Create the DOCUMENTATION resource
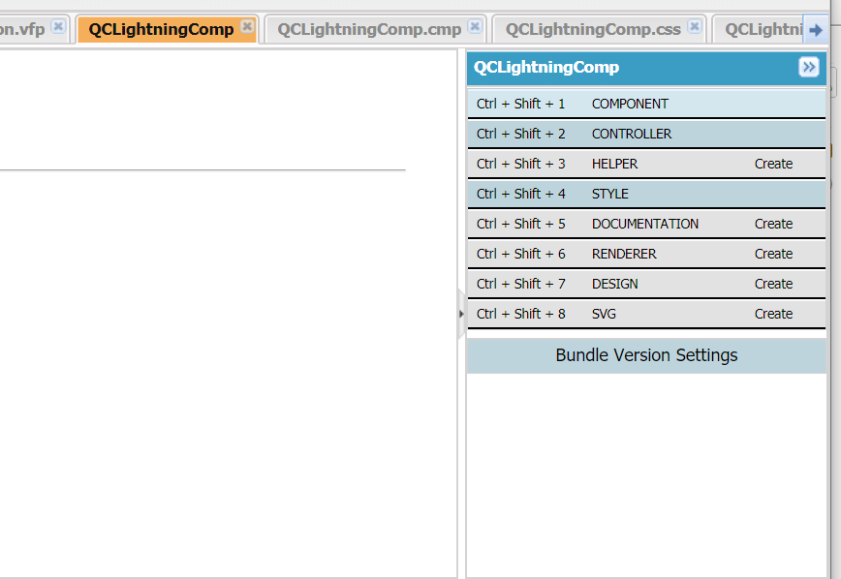 point(773,224)
